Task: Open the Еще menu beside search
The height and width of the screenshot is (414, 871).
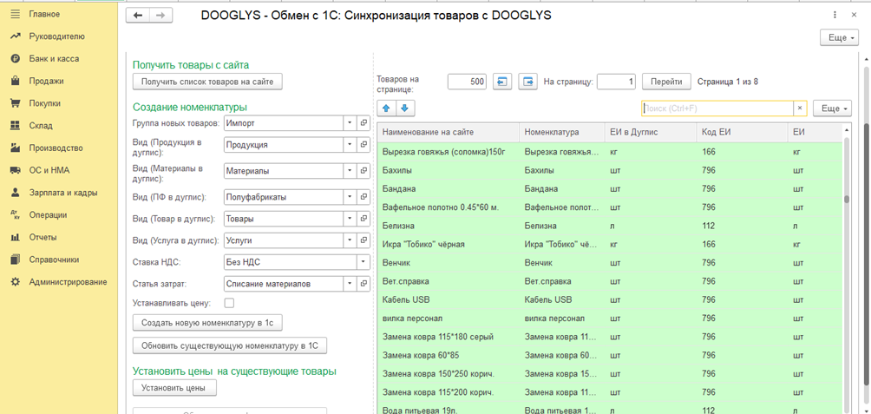Action: 832,108
